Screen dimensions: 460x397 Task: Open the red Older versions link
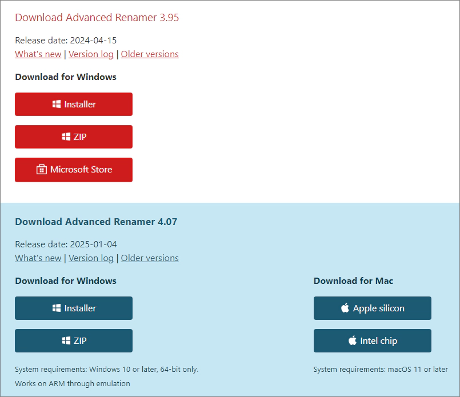[150, 54]
